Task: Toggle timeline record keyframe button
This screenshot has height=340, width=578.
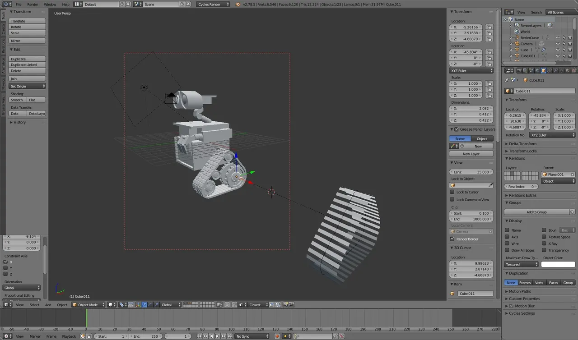Action: point(277,336)
